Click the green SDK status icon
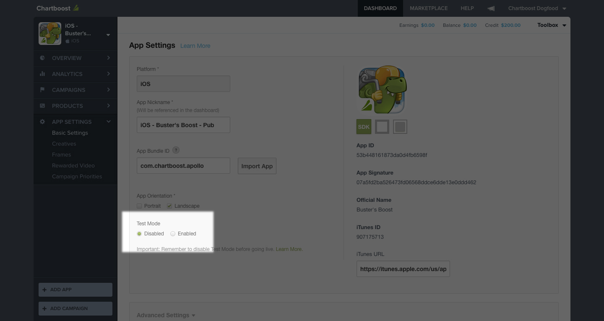Image resolution: width=604 pixels, height=321 pixels. click(364, 127)
